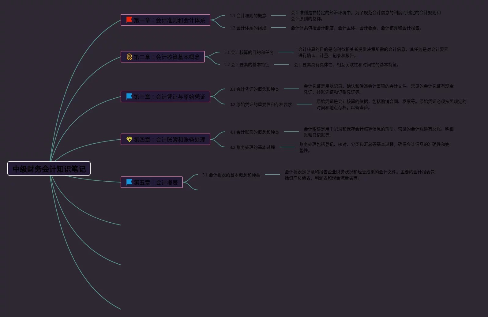Select the node 第五章：会计报表
The image size is (488, 317).
[x=156, y=183]
